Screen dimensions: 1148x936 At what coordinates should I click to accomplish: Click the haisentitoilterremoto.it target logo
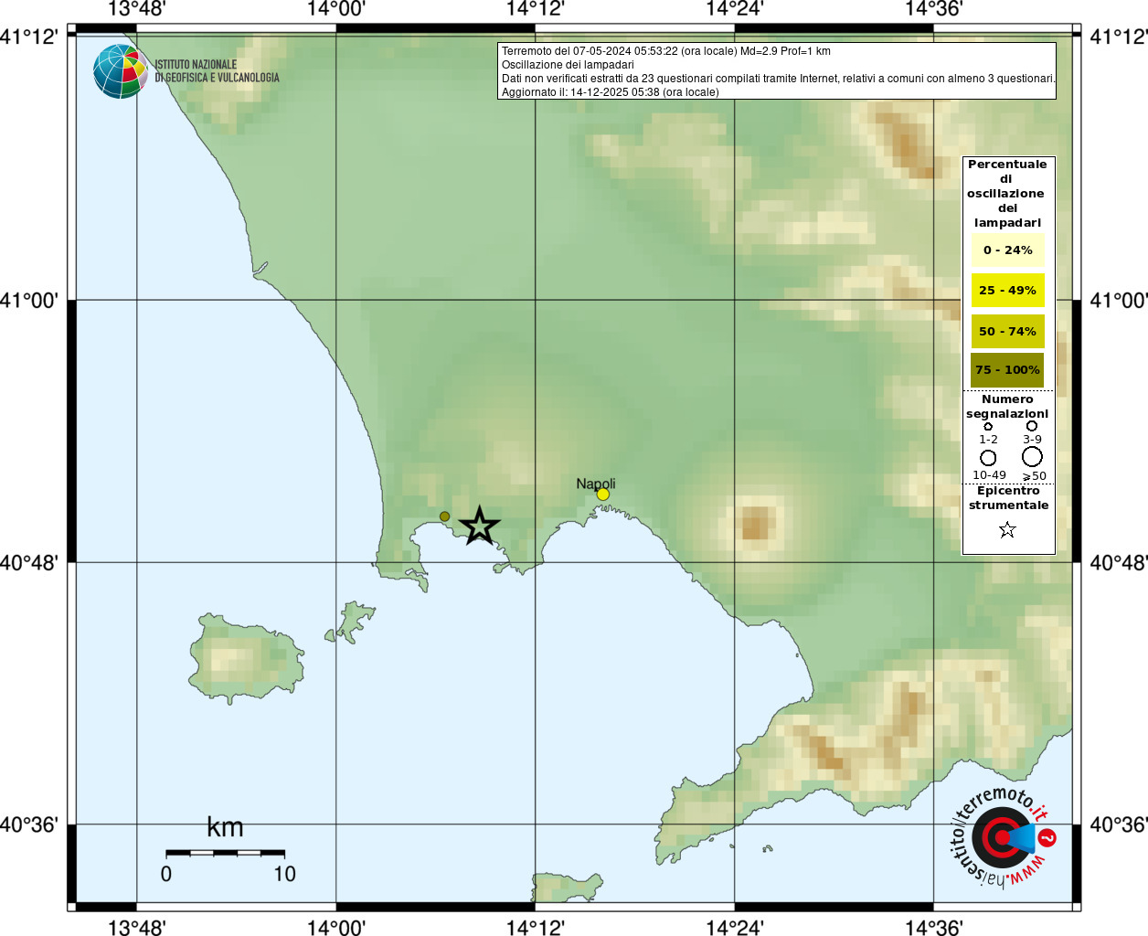[x=1001, y=837]
